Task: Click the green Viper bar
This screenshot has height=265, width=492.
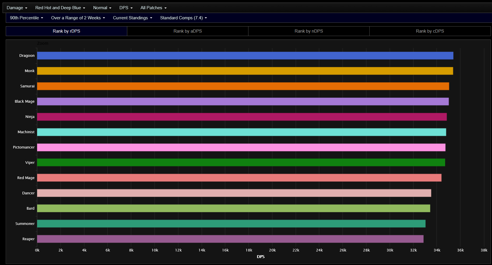Action: click(241, 162)
